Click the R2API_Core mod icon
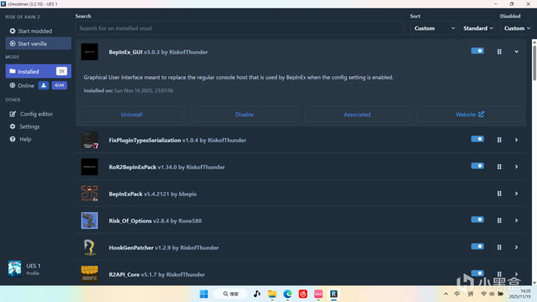 pos(89,274)
